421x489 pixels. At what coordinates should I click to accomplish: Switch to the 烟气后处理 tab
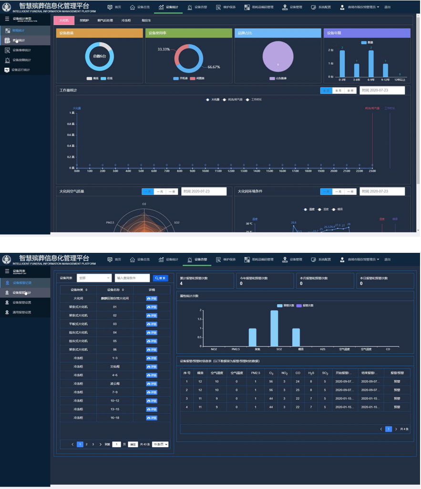coord(104,21)
